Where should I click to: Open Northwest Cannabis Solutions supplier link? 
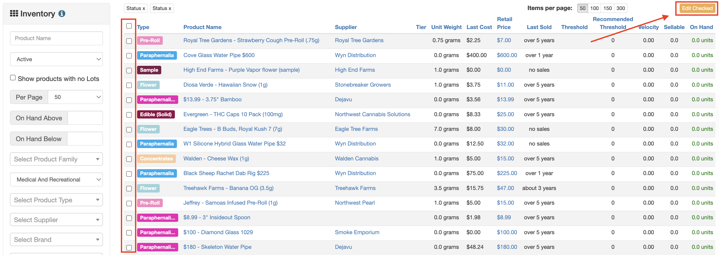click(372, 114)
